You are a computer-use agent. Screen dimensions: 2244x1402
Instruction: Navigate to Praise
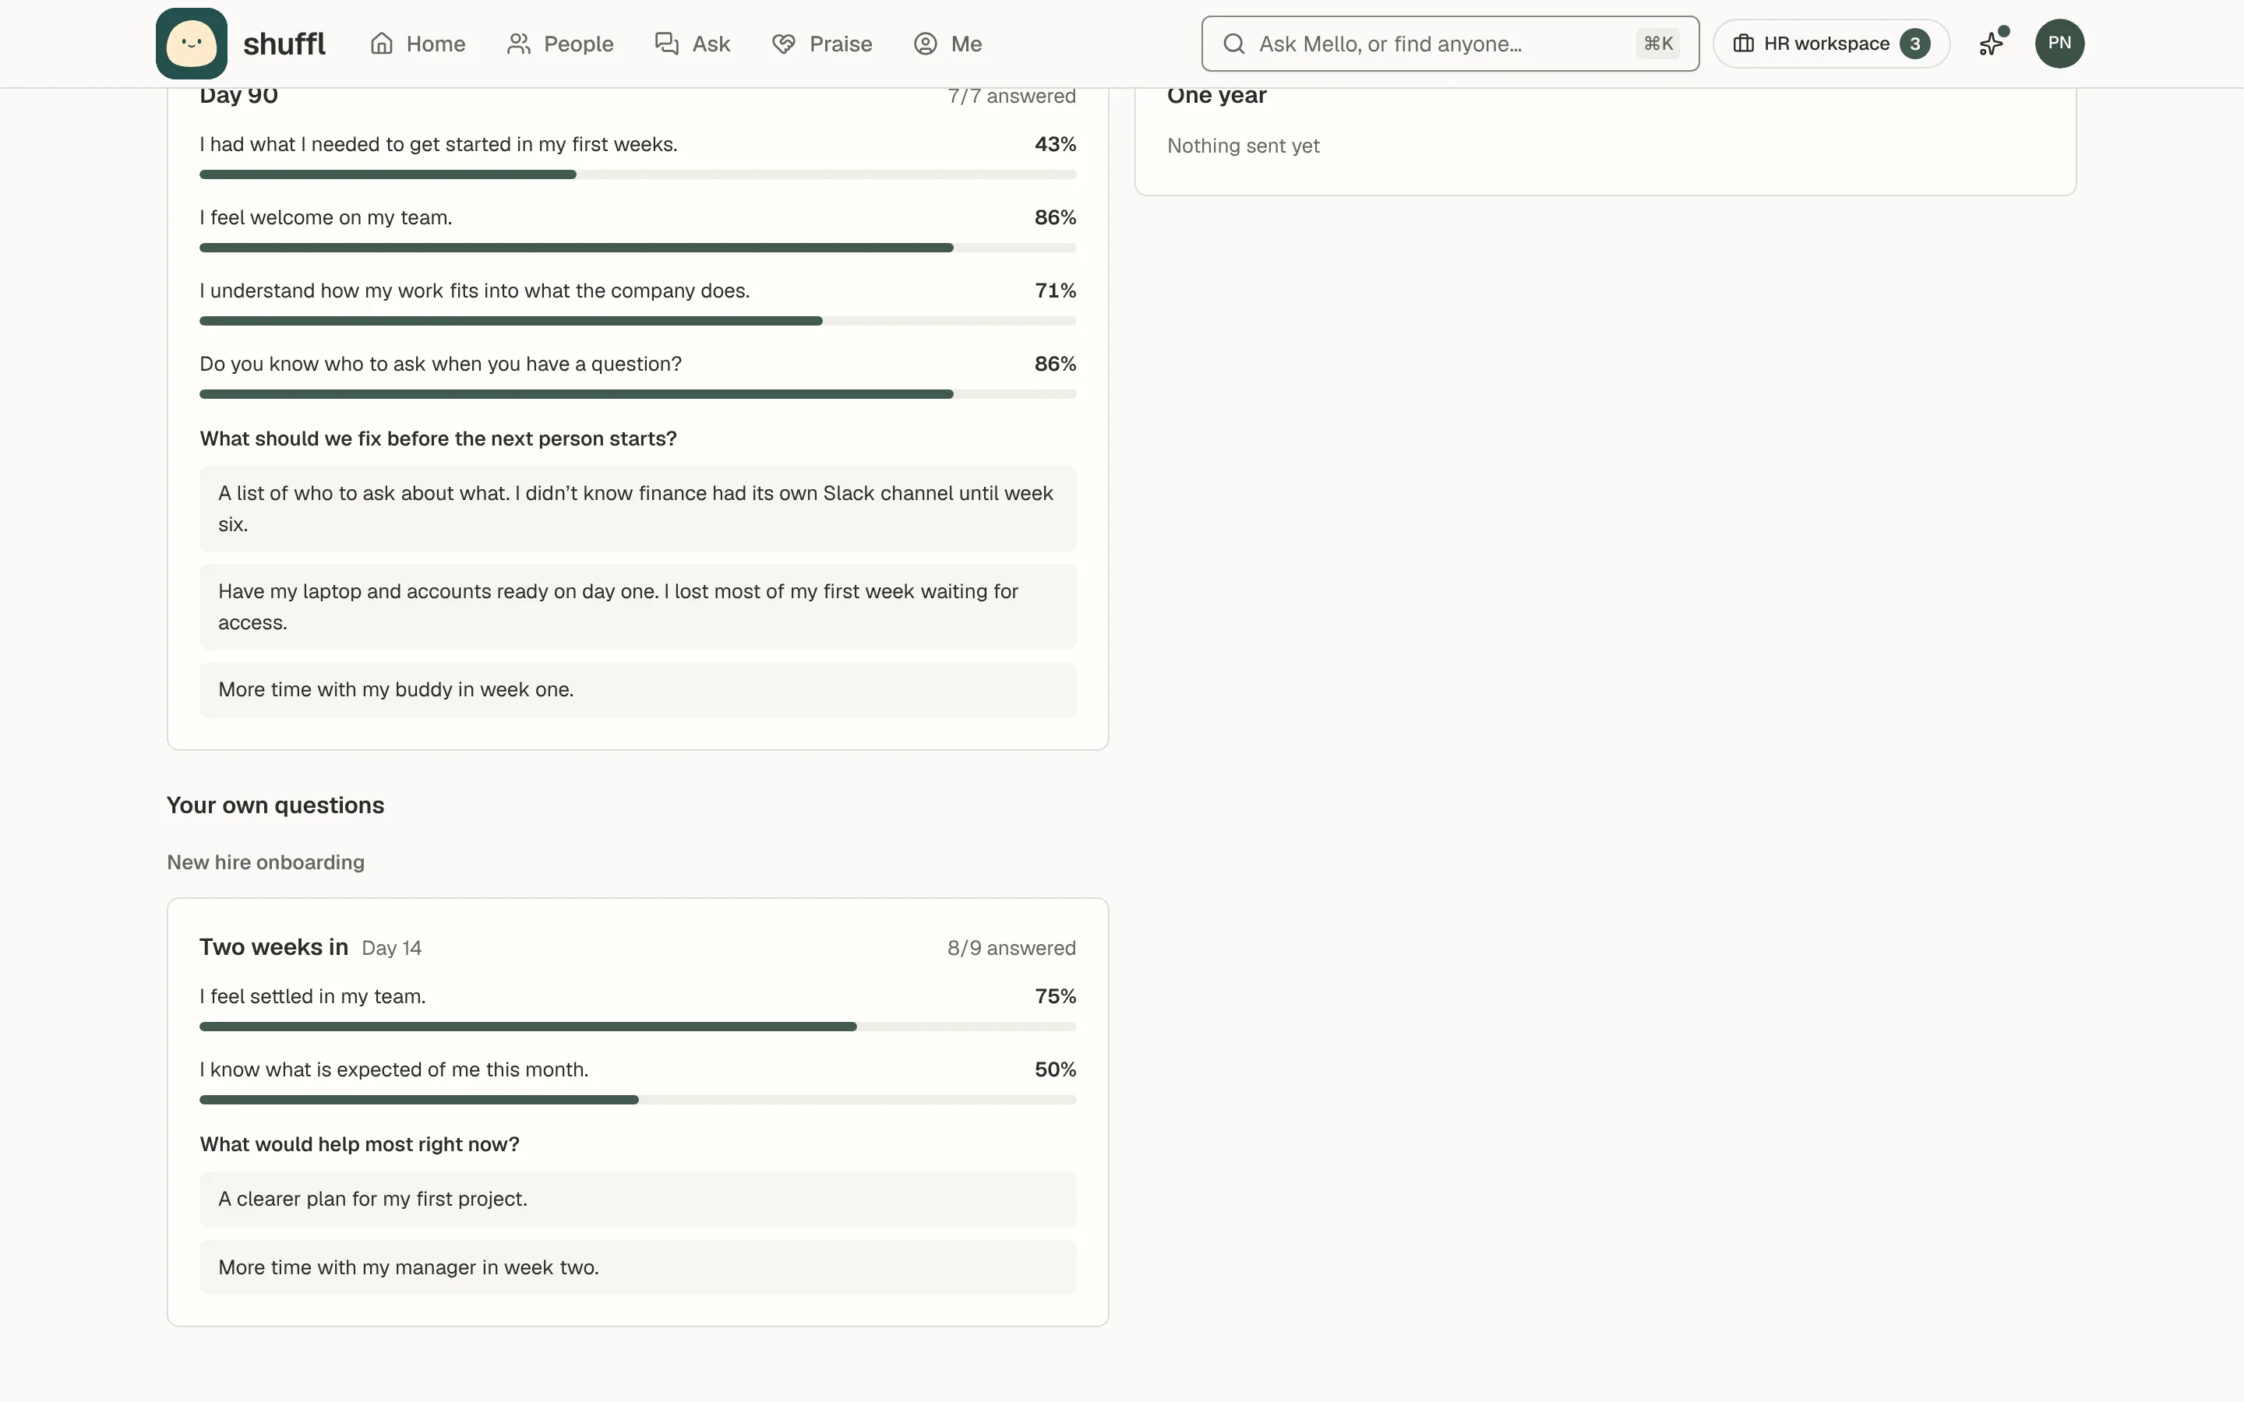821,44
